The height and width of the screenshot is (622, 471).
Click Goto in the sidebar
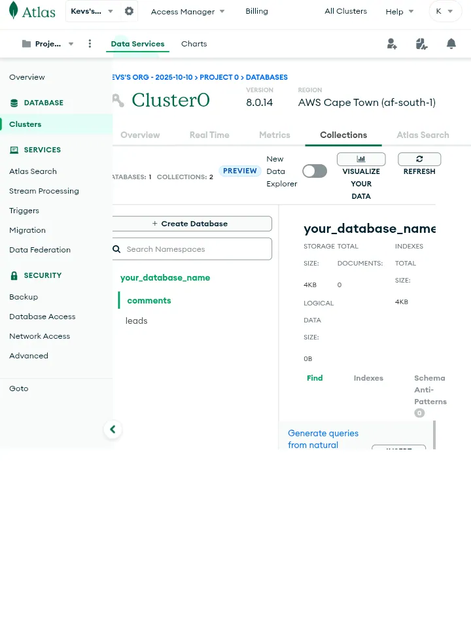click(x=19, y=389)
